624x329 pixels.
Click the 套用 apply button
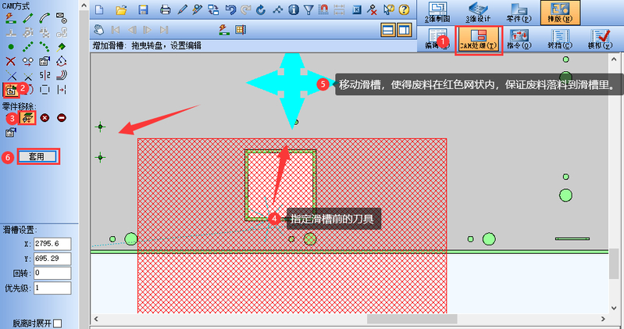pos(37,156)
